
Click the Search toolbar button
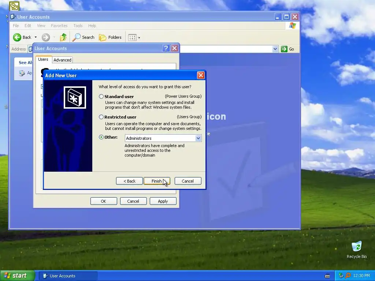(83, 37)
